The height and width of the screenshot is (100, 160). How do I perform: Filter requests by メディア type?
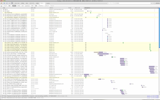47,6
